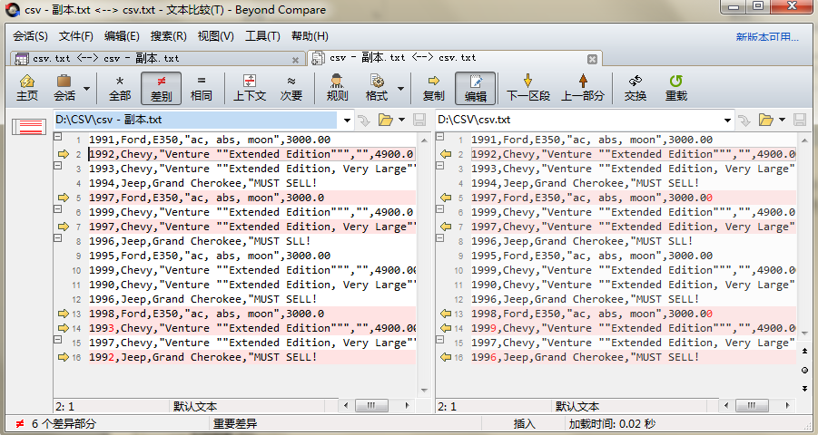Collapse the section at left line 1
Viewport: 818px width, 435px height.
click(58, 137)
